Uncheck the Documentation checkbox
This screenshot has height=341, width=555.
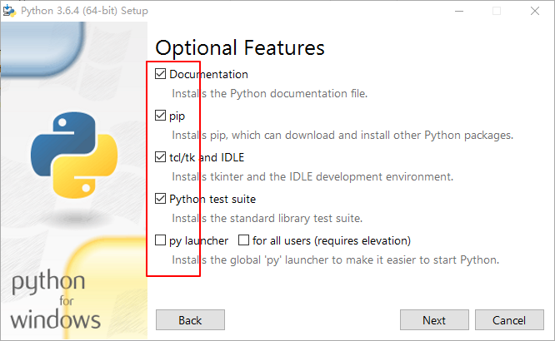pos(160,74)
